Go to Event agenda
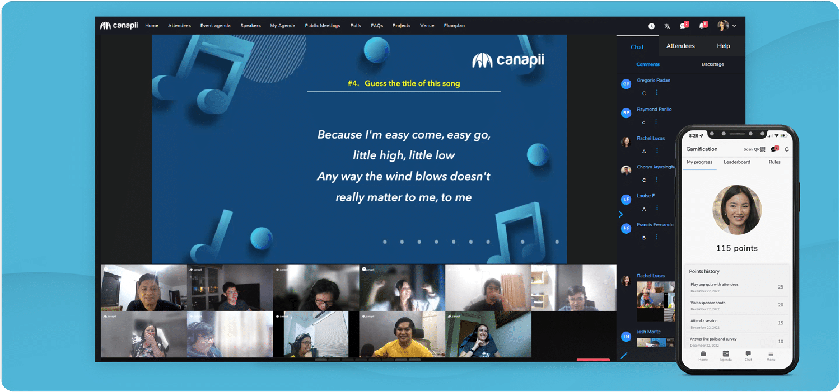This screenshot has height=392, width=840. click(x=216, y=26)
